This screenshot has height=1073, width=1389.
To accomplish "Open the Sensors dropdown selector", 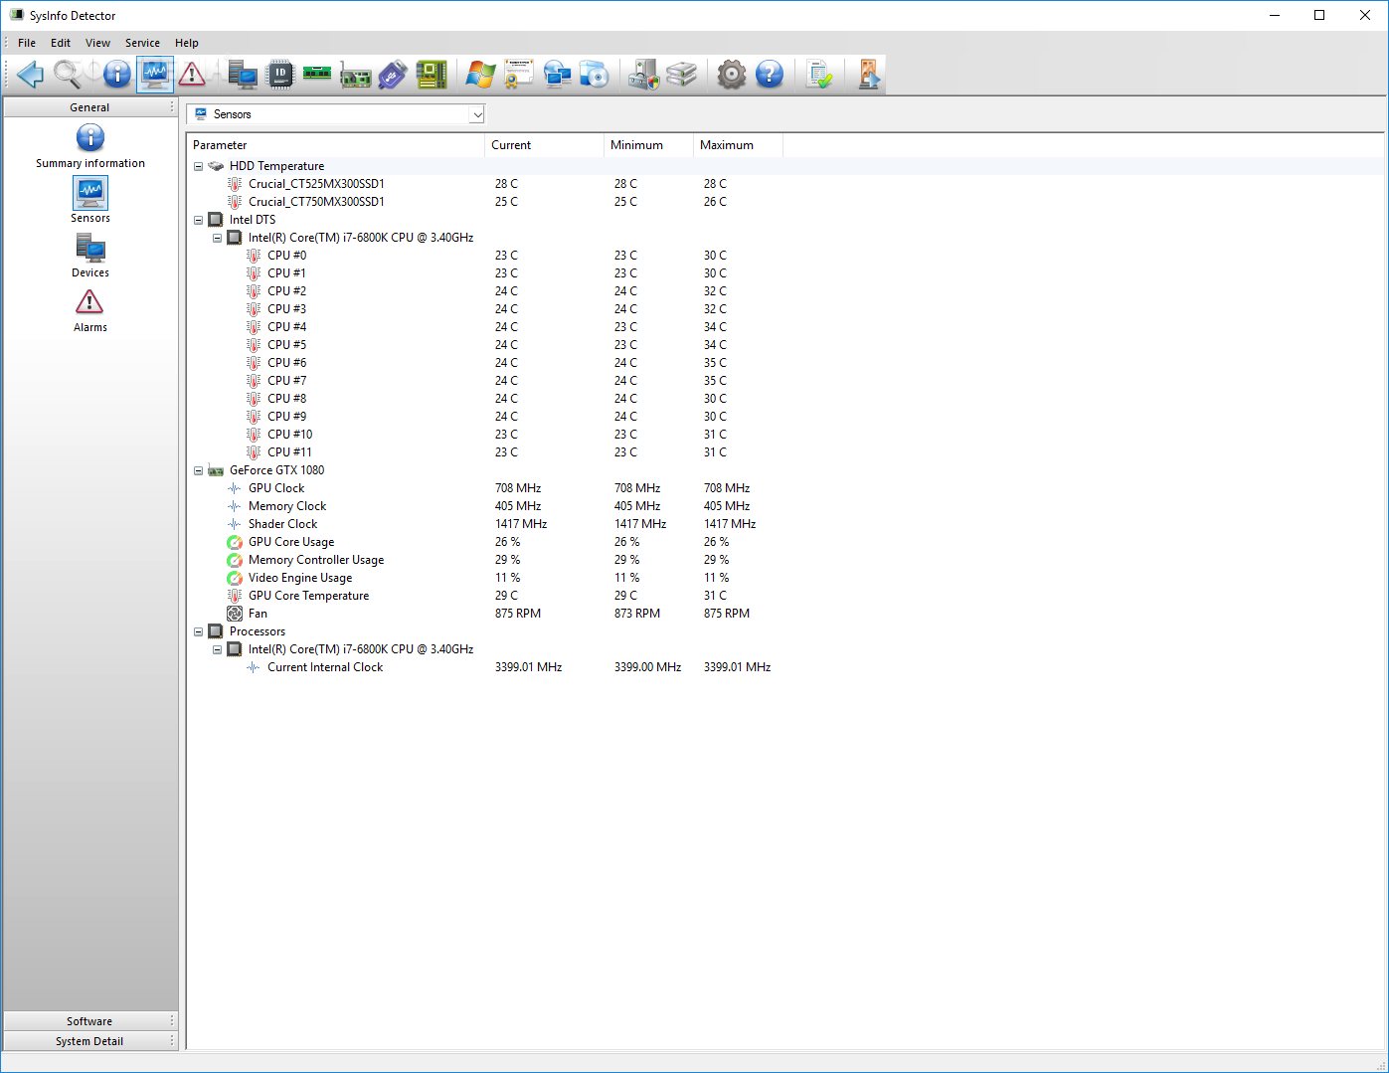I will point(336,114).
